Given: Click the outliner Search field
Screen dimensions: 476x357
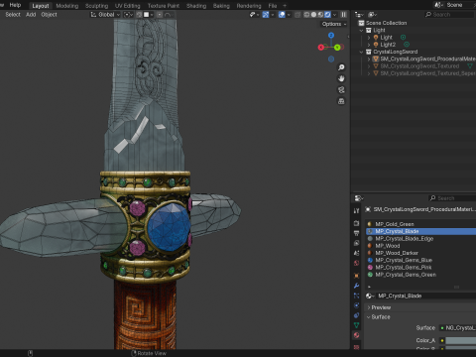Looking at the screenshot, I should 449,15.
